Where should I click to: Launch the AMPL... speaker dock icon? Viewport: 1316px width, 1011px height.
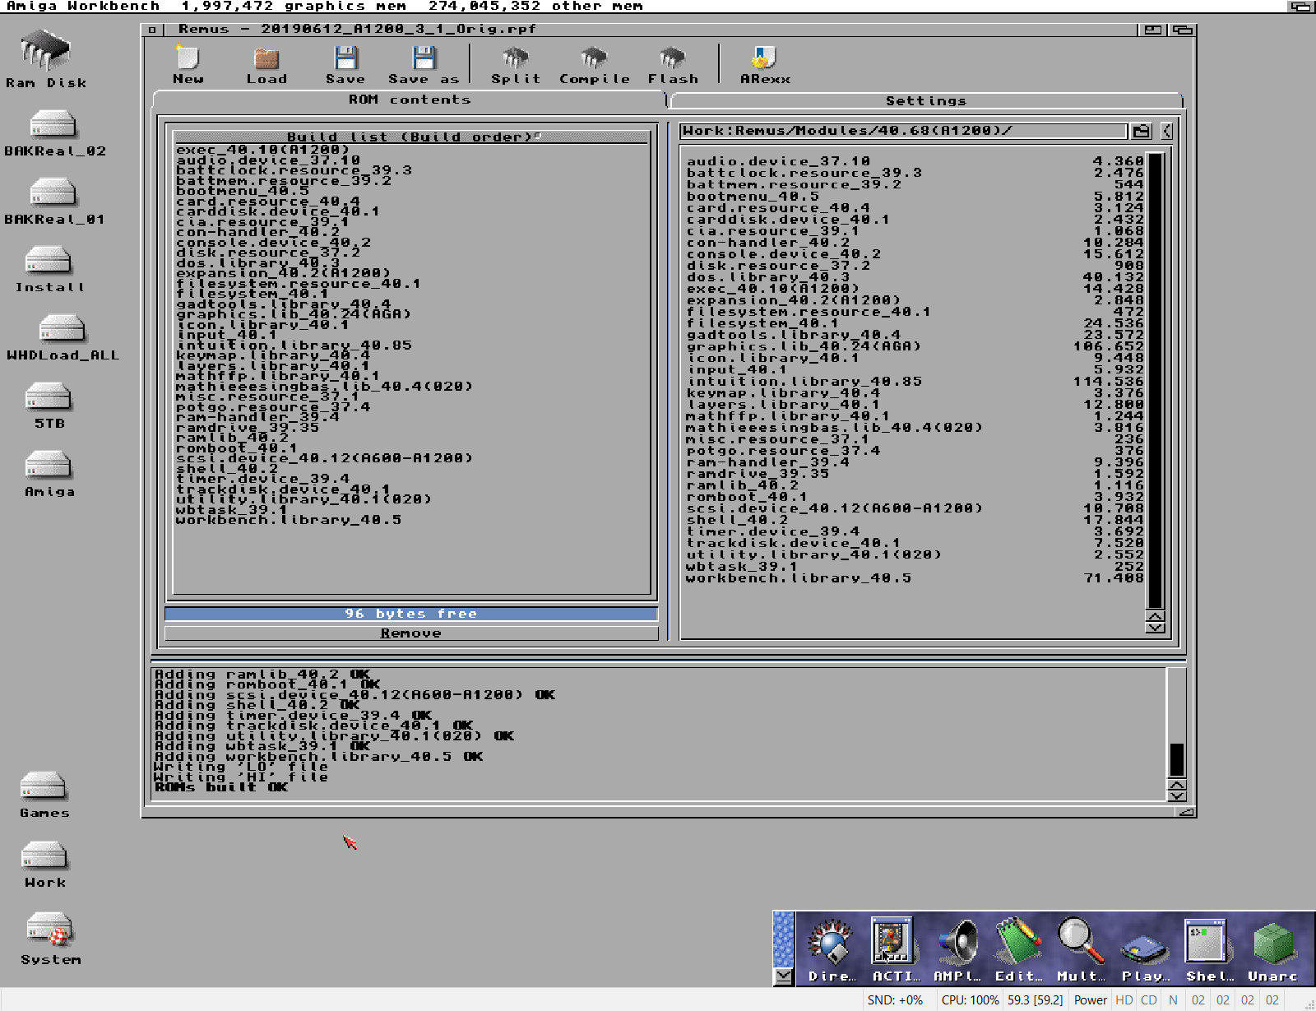click(x=957, y=950)
